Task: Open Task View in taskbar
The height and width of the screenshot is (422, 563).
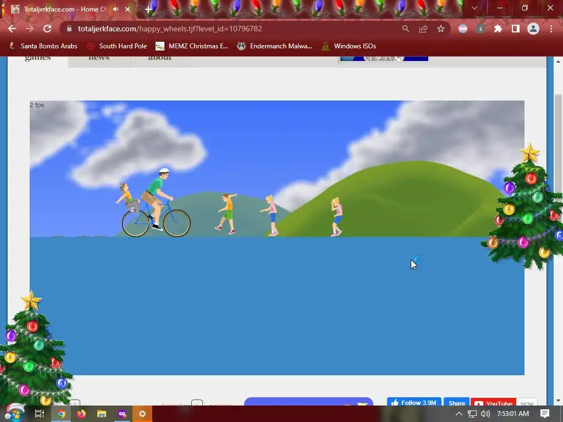Action: point(39,414)
